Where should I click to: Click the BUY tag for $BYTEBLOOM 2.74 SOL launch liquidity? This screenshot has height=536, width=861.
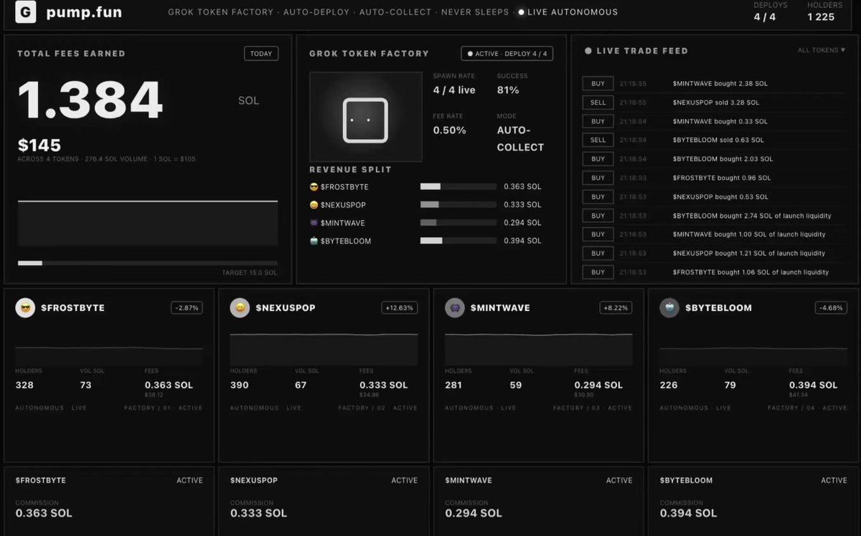[598, 216]
